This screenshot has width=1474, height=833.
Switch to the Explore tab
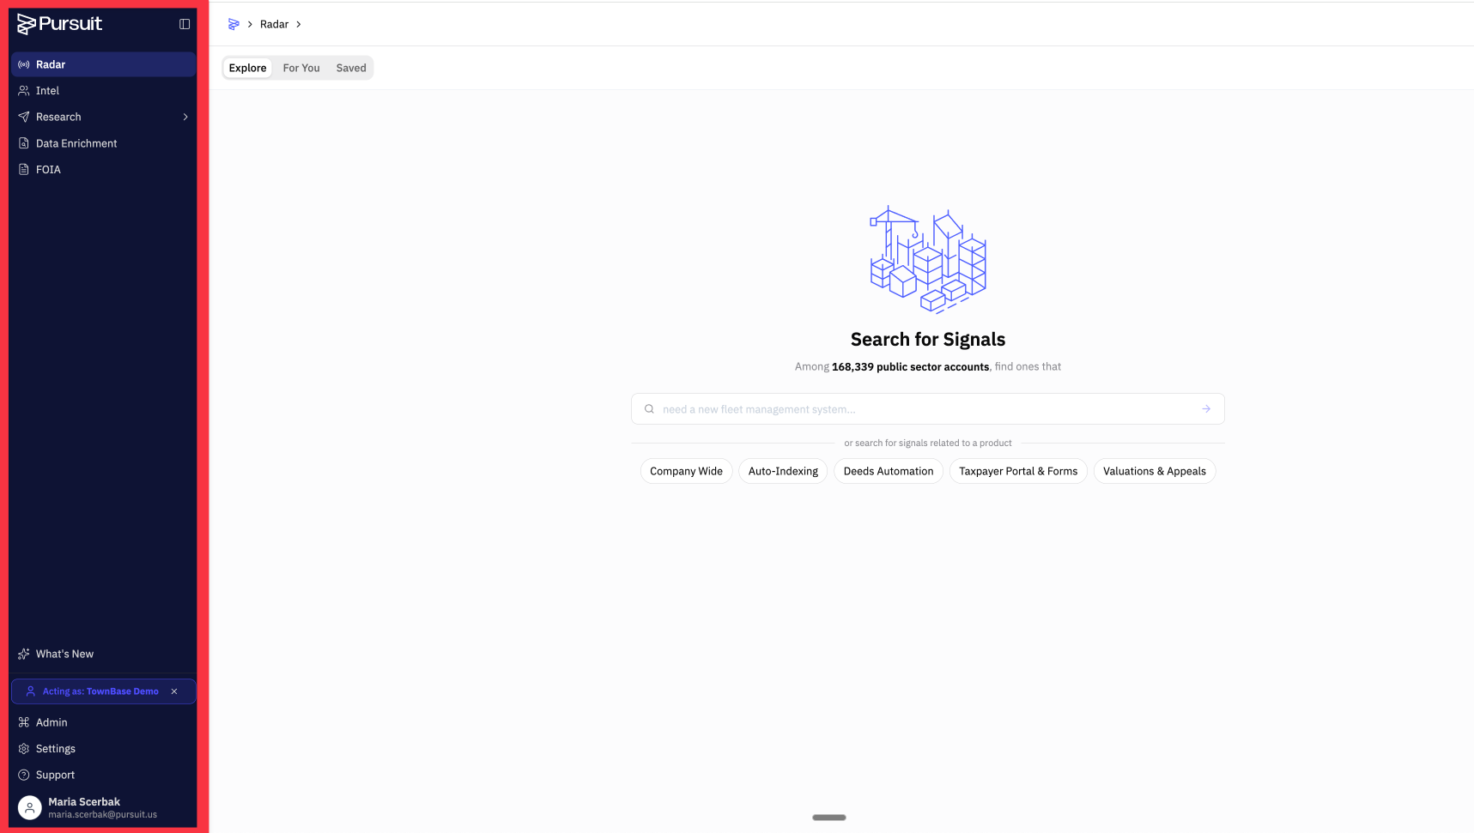coord(247,68)
